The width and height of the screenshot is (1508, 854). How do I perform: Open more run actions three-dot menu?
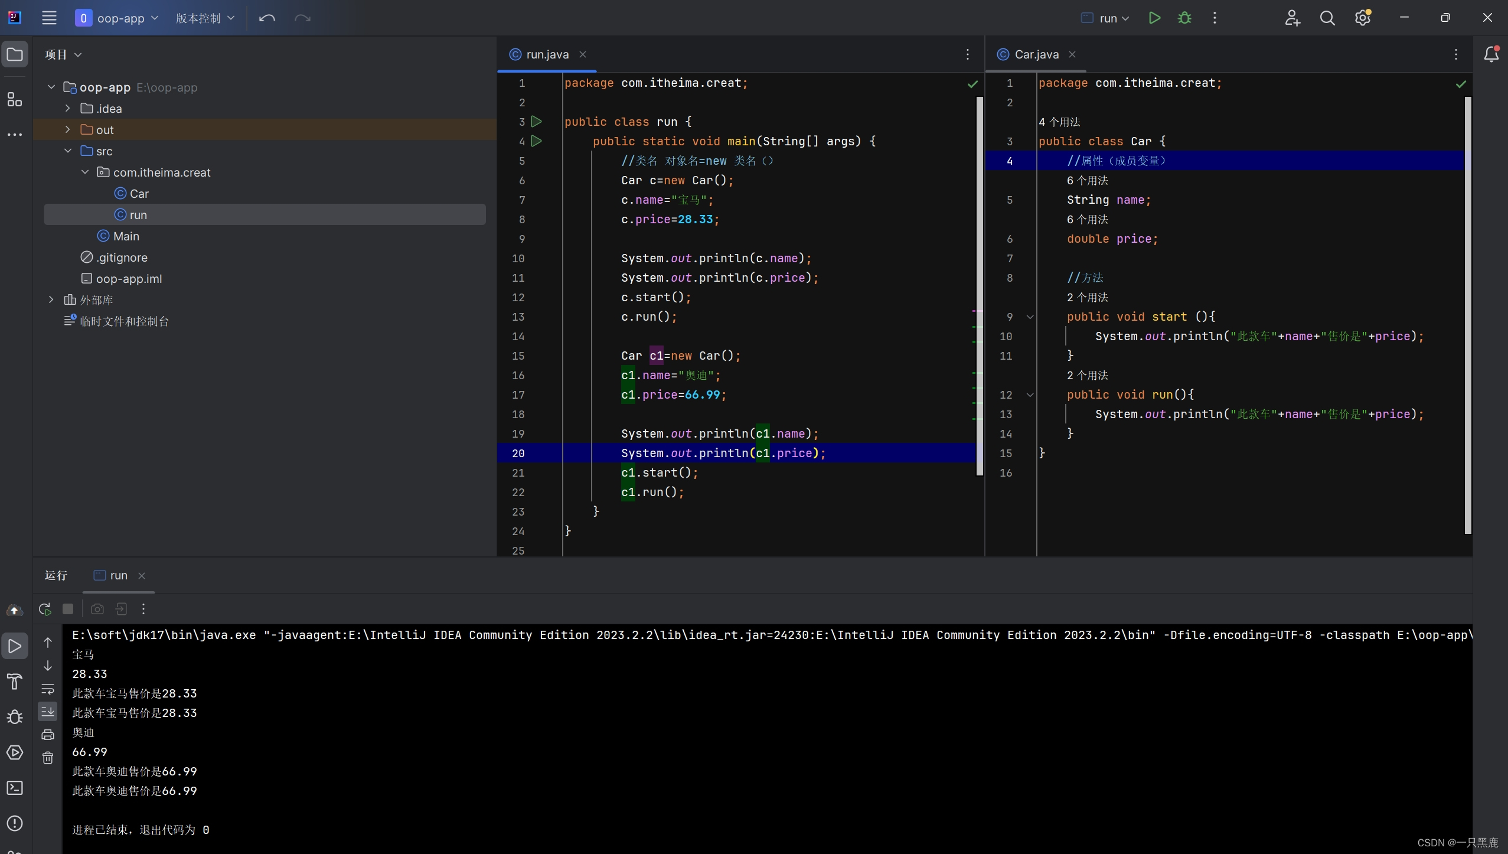point(1215,18)
